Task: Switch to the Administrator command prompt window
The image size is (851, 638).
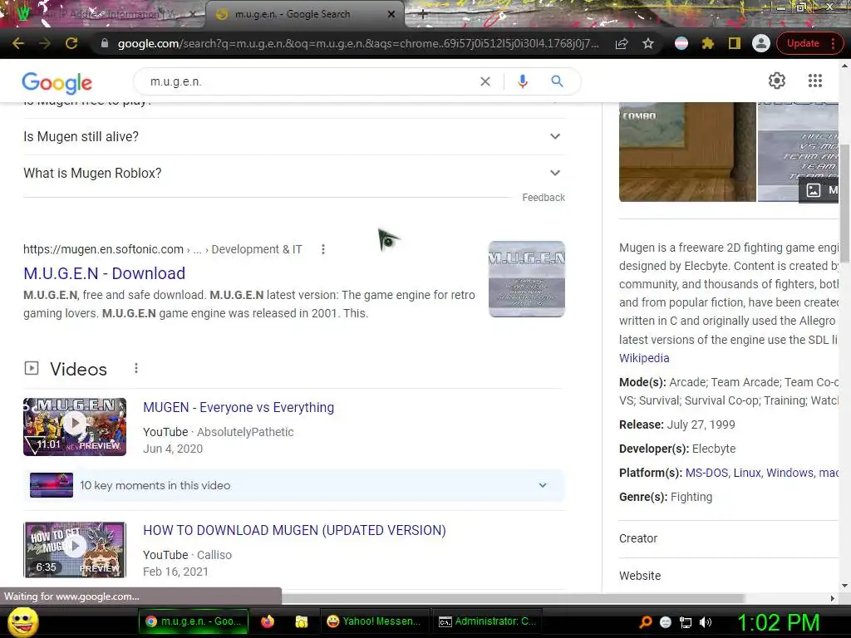Action: [487, 621]
